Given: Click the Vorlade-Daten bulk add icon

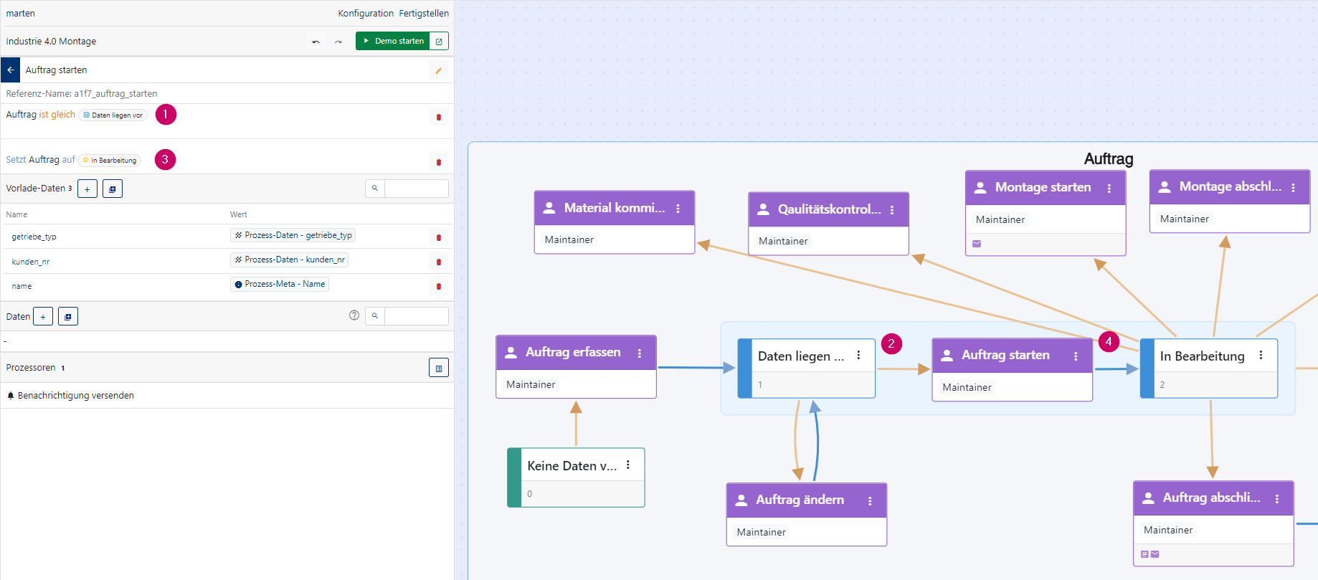Looking at the screenshot, I should tap(113, 189).
